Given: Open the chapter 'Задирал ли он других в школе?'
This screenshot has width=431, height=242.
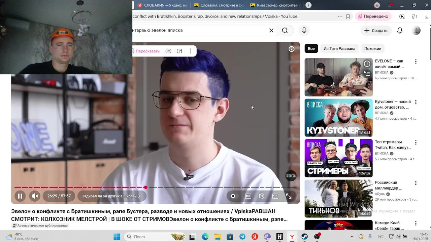Looking at the screenshot, I should [111, 196].
